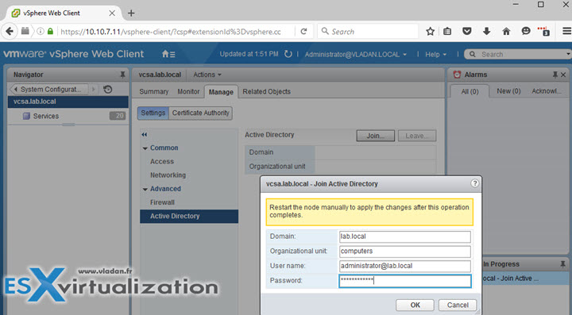Image resolution: width=572 pixels, height=315 pixels.
Task: Close the Alarms panel
Action: click(563, 75)
